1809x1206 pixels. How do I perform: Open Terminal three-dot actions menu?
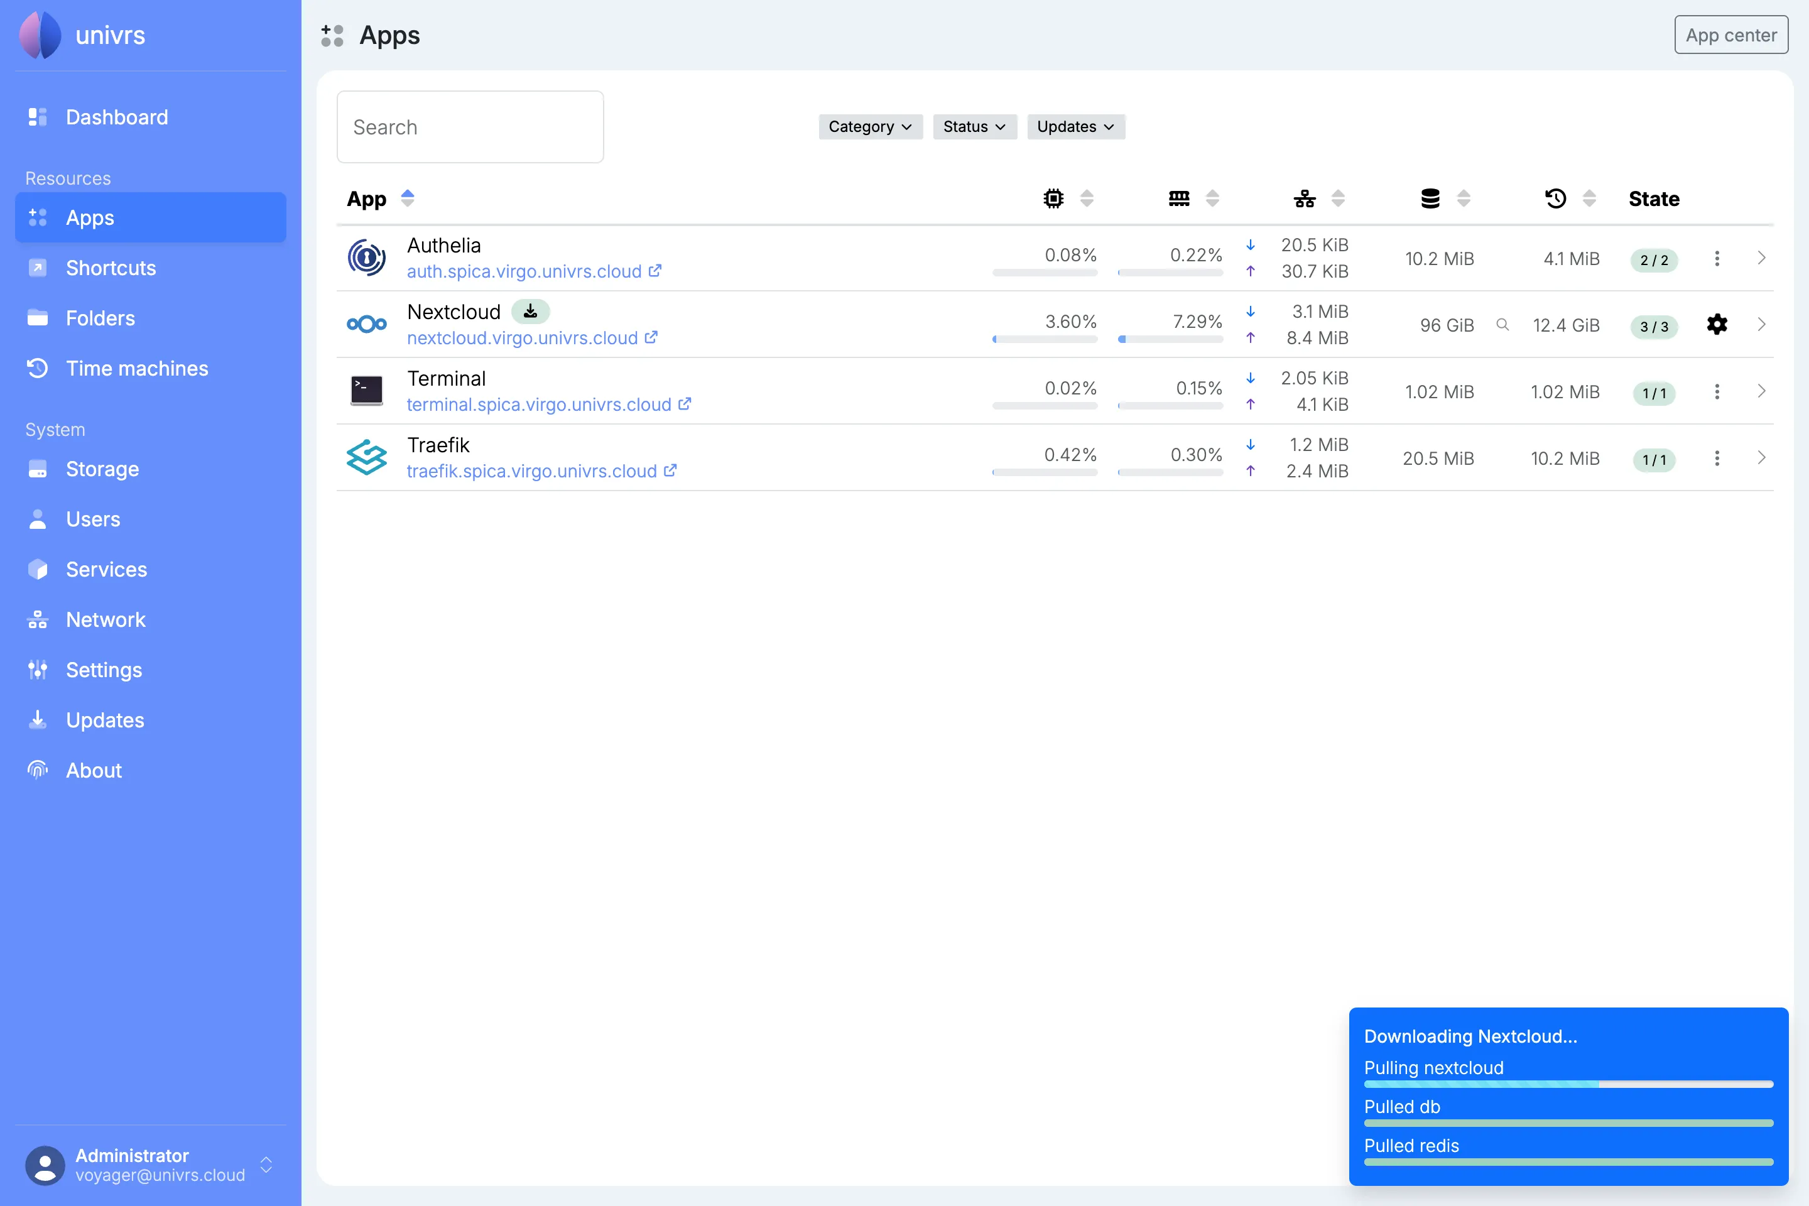pyautogui.click(x=1717, y=391)
